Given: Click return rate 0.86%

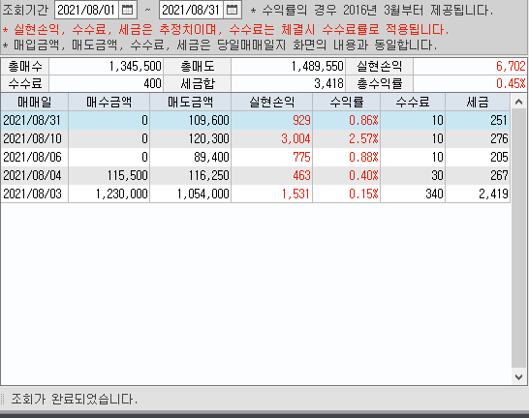Looking at the screenshot, I should [363, 120].
